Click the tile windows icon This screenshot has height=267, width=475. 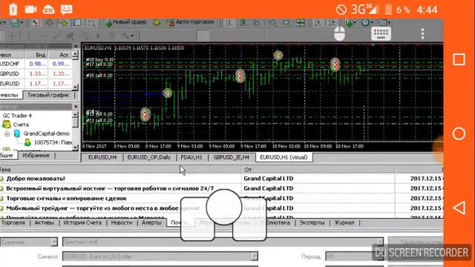pyautogui.click(x=301, y=22)
